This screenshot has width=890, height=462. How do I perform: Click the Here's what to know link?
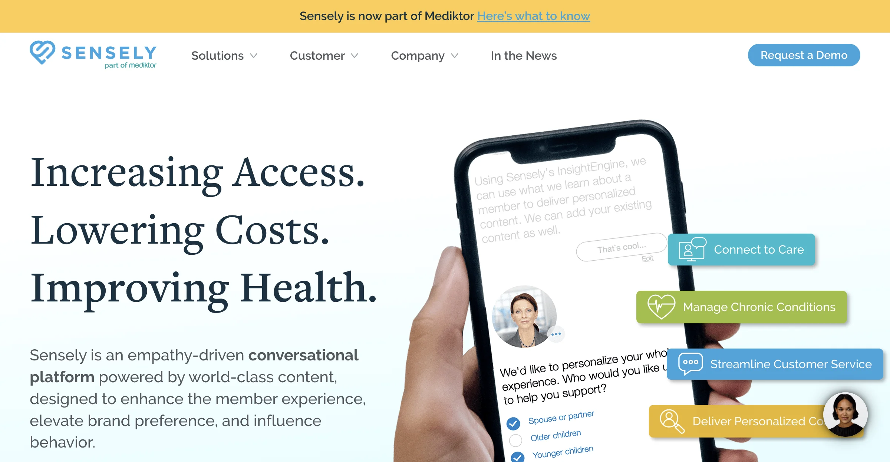(x=533, y=15)
